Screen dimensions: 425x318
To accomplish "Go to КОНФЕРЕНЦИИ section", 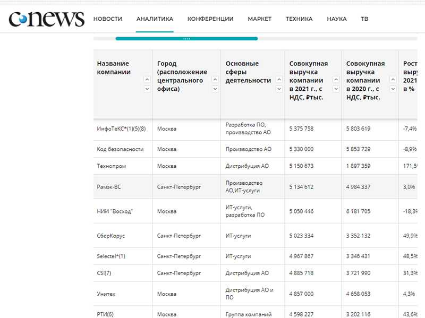I will (x=210, y=19).
